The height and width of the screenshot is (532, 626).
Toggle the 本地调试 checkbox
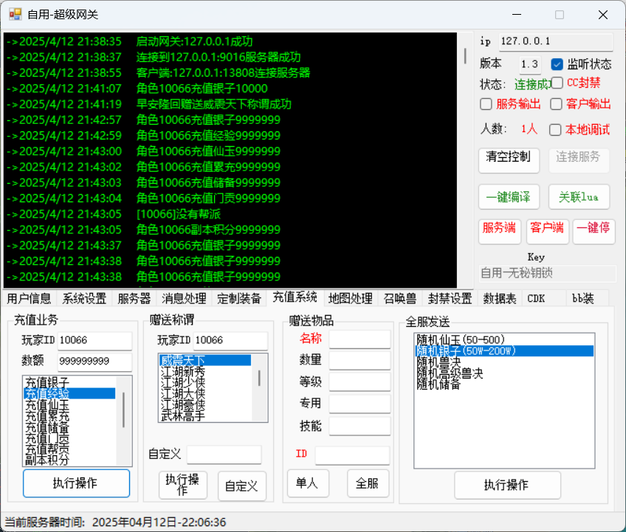556,129
